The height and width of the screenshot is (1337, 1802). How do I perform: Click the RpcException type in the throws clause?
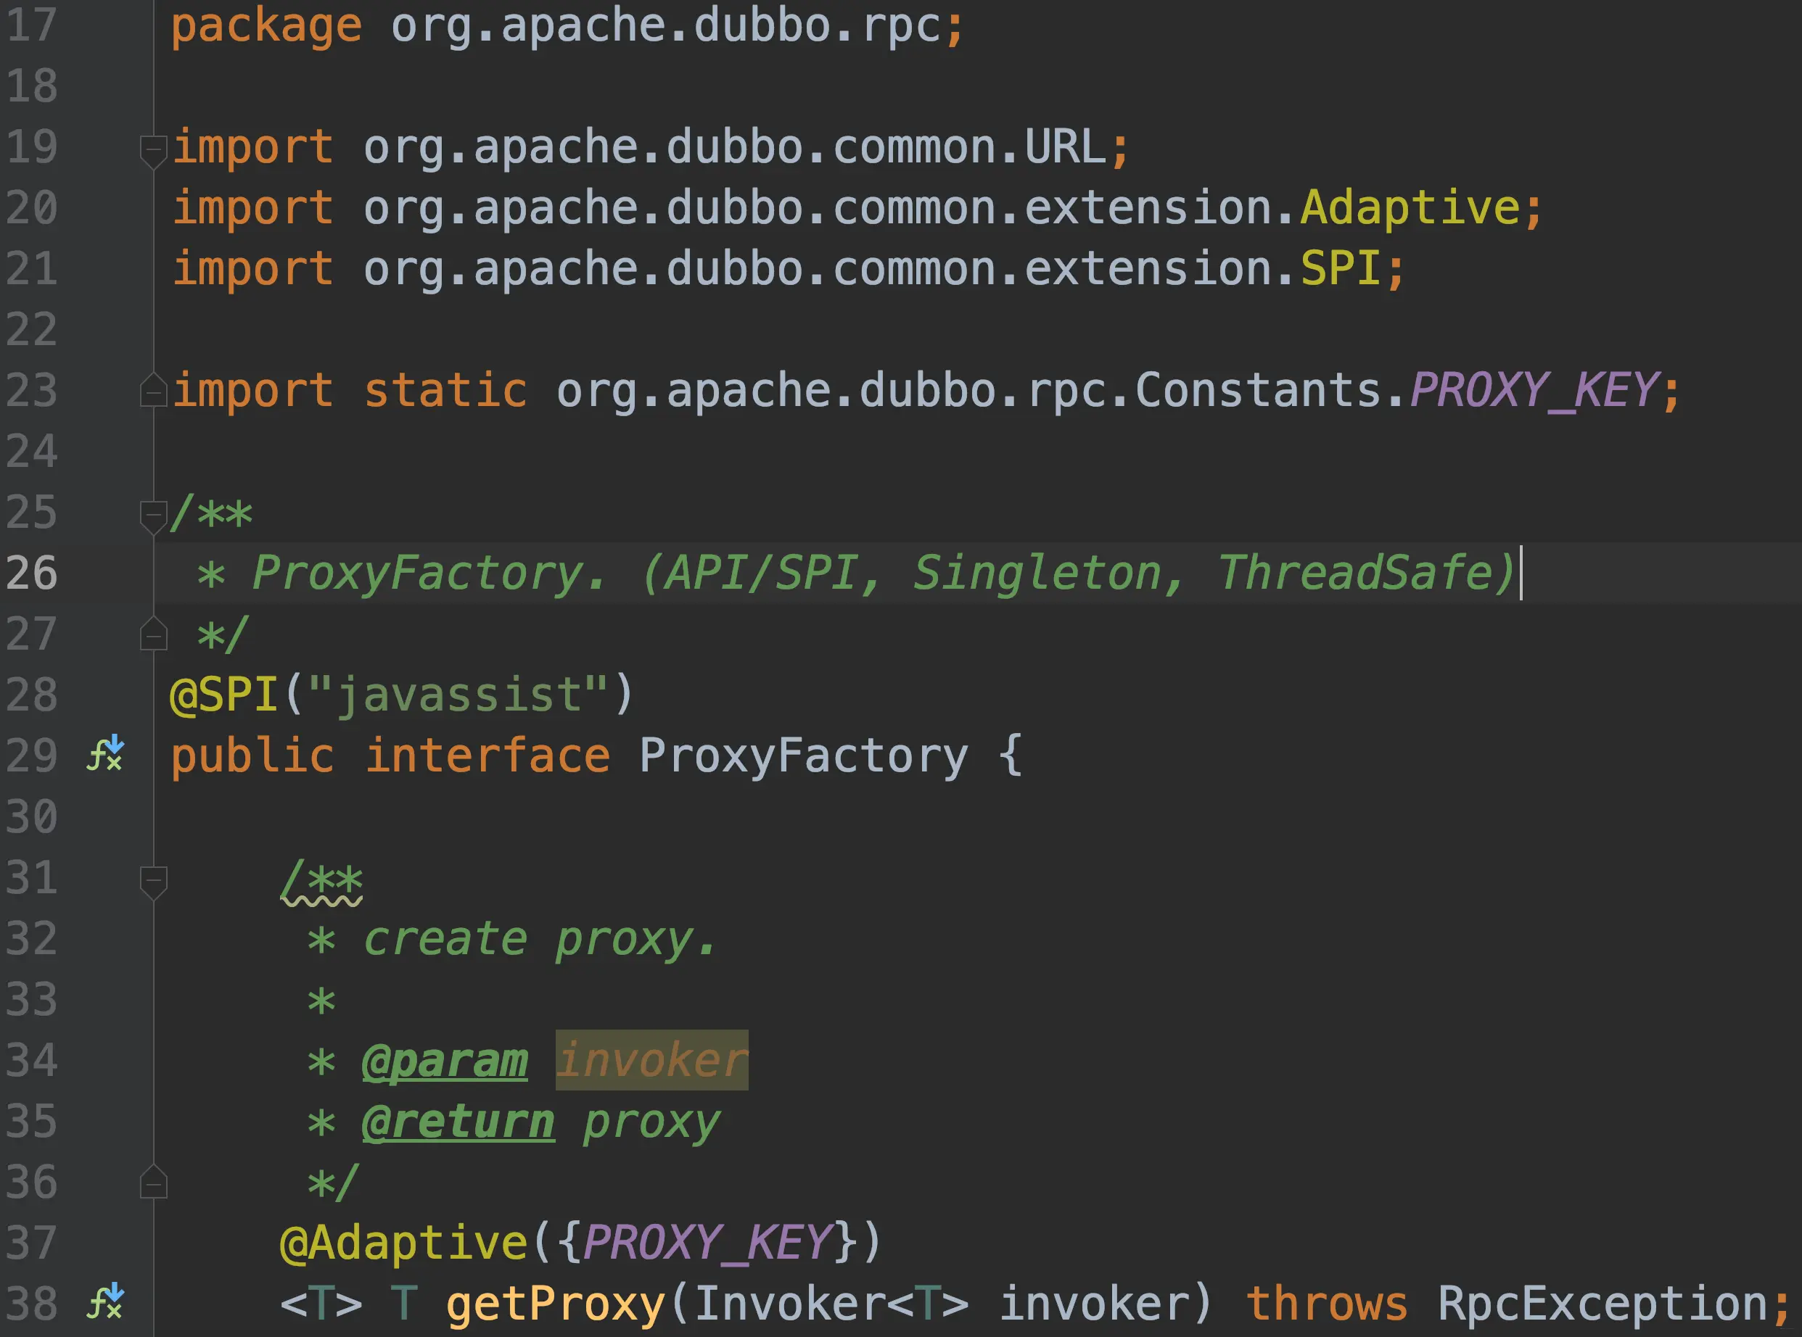point(1601,1304)
